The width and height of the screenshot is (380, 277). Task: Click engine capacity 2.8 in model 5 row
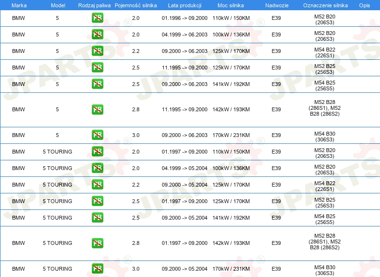pos(136,109)
